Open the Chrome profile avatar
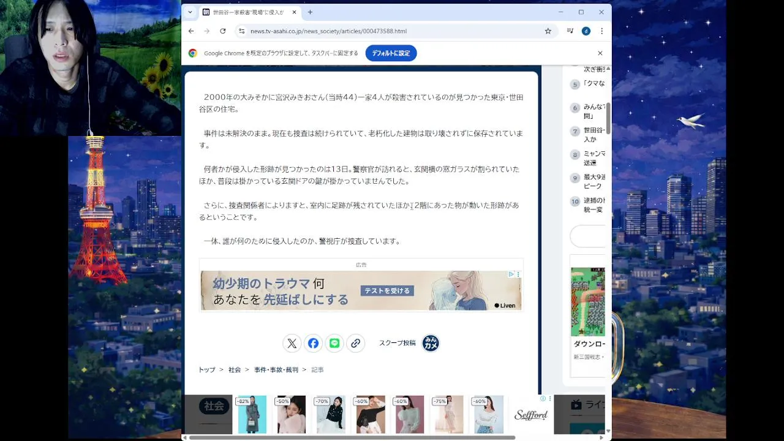This screenshot has width=784, height=441. click(x=586, y=31)
